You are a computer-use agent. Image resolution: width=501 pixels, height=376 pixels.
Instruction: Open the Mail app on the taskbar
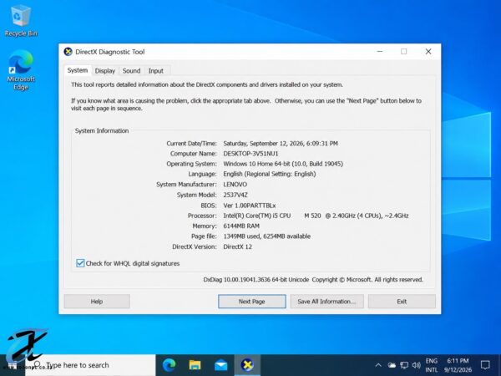point(220,365)
